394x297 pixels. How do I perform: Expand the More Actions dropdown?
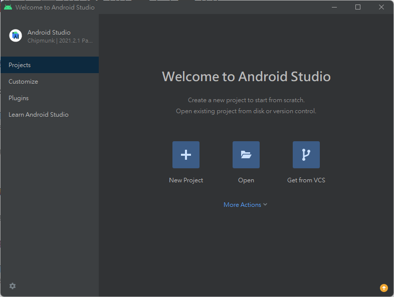245,205
